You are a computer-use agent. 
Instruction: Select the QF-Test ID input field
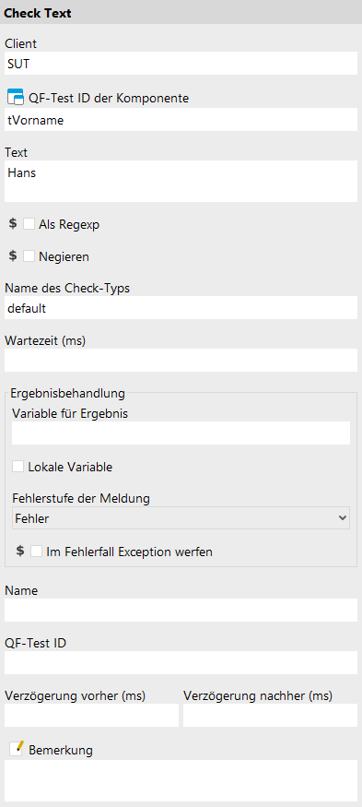pos(181,663)
